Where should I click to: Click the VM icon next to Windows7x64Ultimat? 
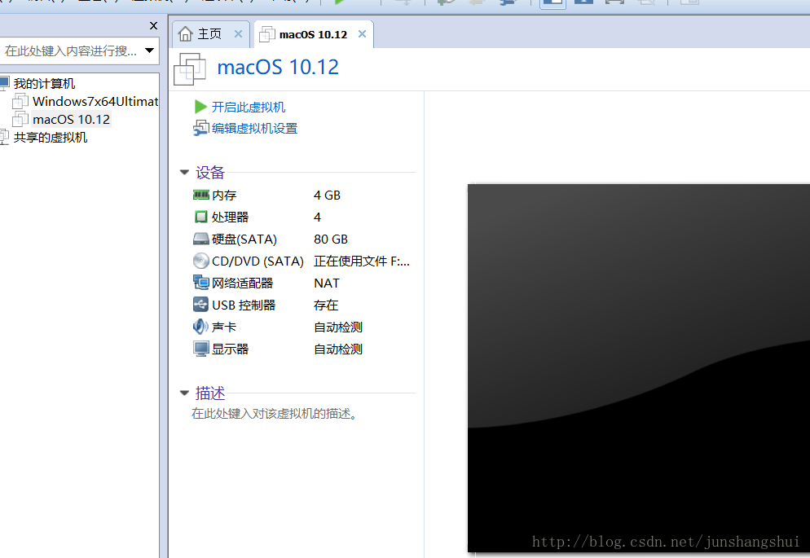(x=20, y=101)
